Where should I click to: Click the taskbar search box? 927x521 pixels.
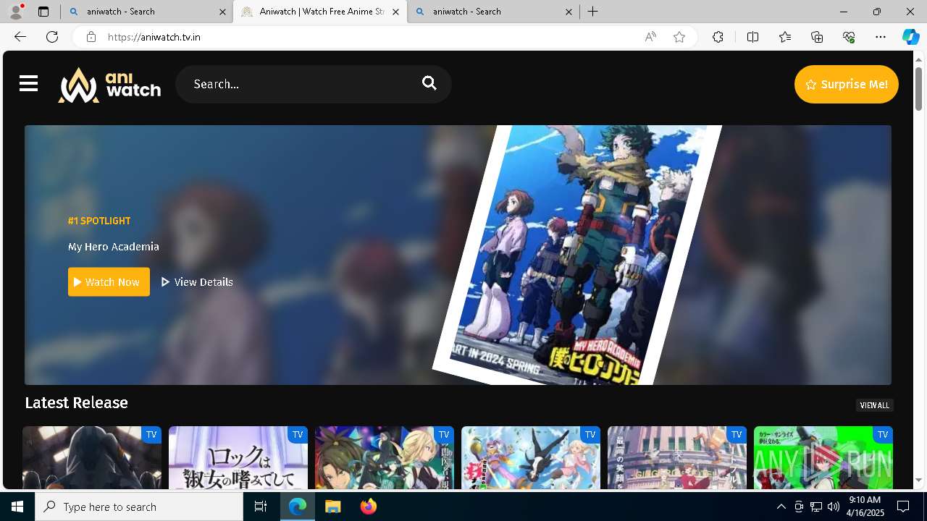pyautogui.click(x=139, y=507)
